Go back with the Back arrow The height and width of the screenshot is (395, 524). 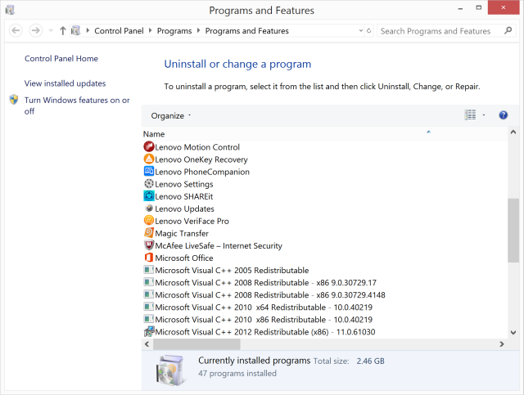coord(16,31)
